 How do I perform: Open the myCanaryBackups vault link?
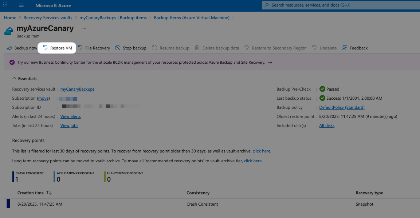pyautogui.click(x=78, y=89)
